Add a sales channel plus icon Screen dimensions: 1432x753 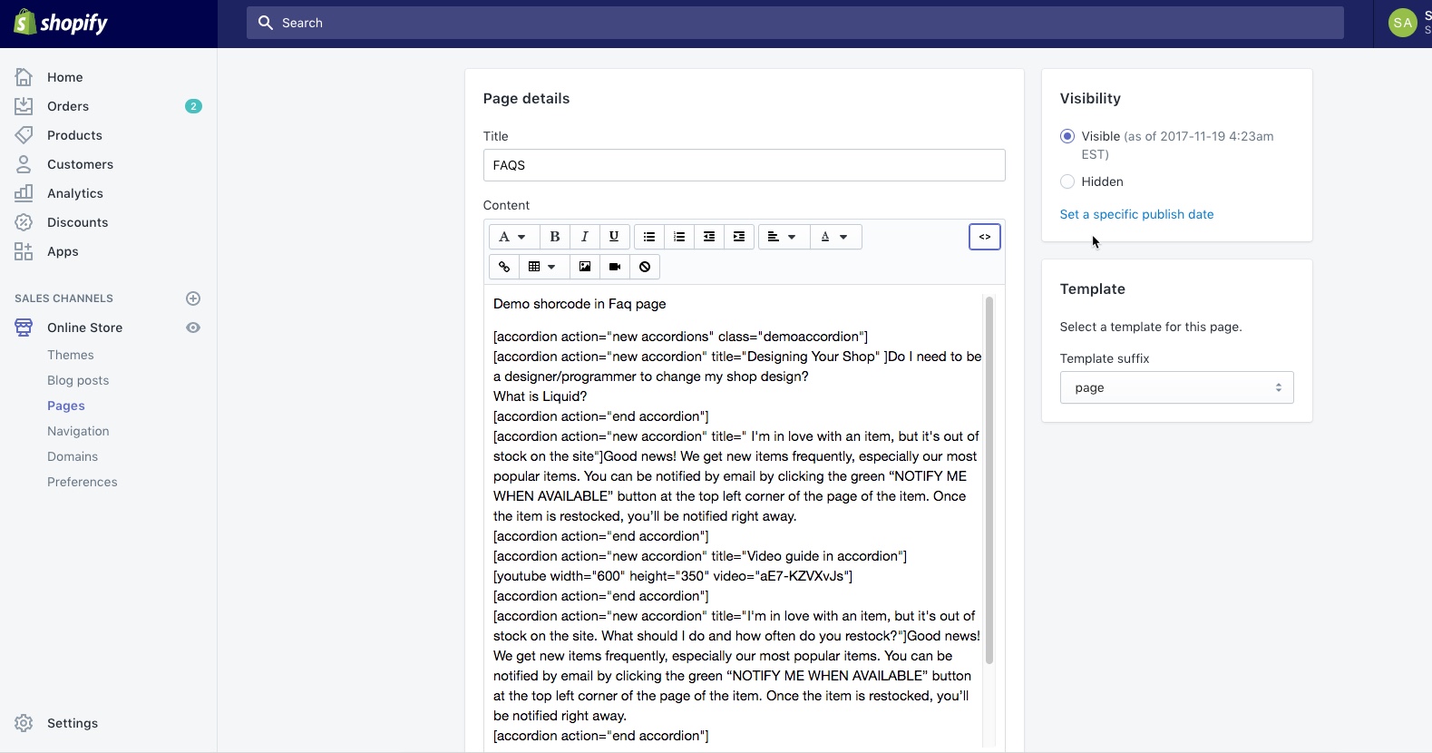pyautogui.click(x=193, y=298)
